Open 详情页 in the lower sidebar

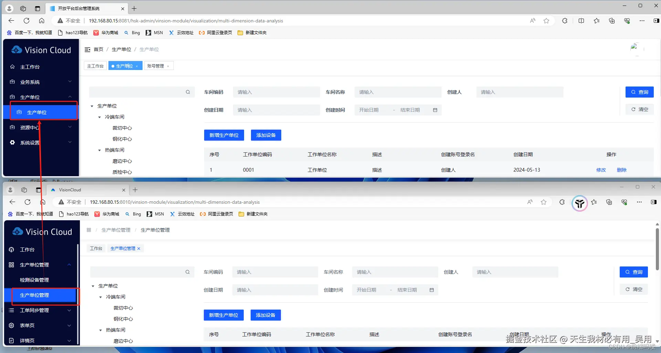pos(27,340)
